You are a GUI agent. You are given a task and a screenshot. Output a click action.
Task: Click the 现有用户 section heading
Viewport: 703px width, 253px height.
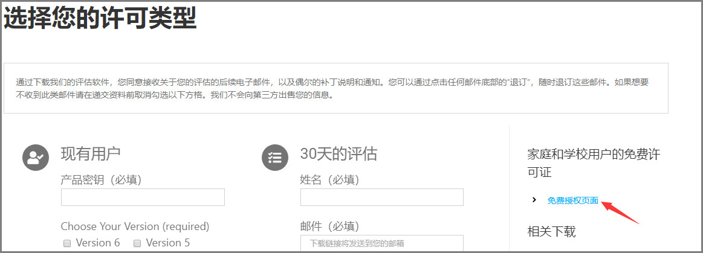pyautogui.click(x=91, y=153)
